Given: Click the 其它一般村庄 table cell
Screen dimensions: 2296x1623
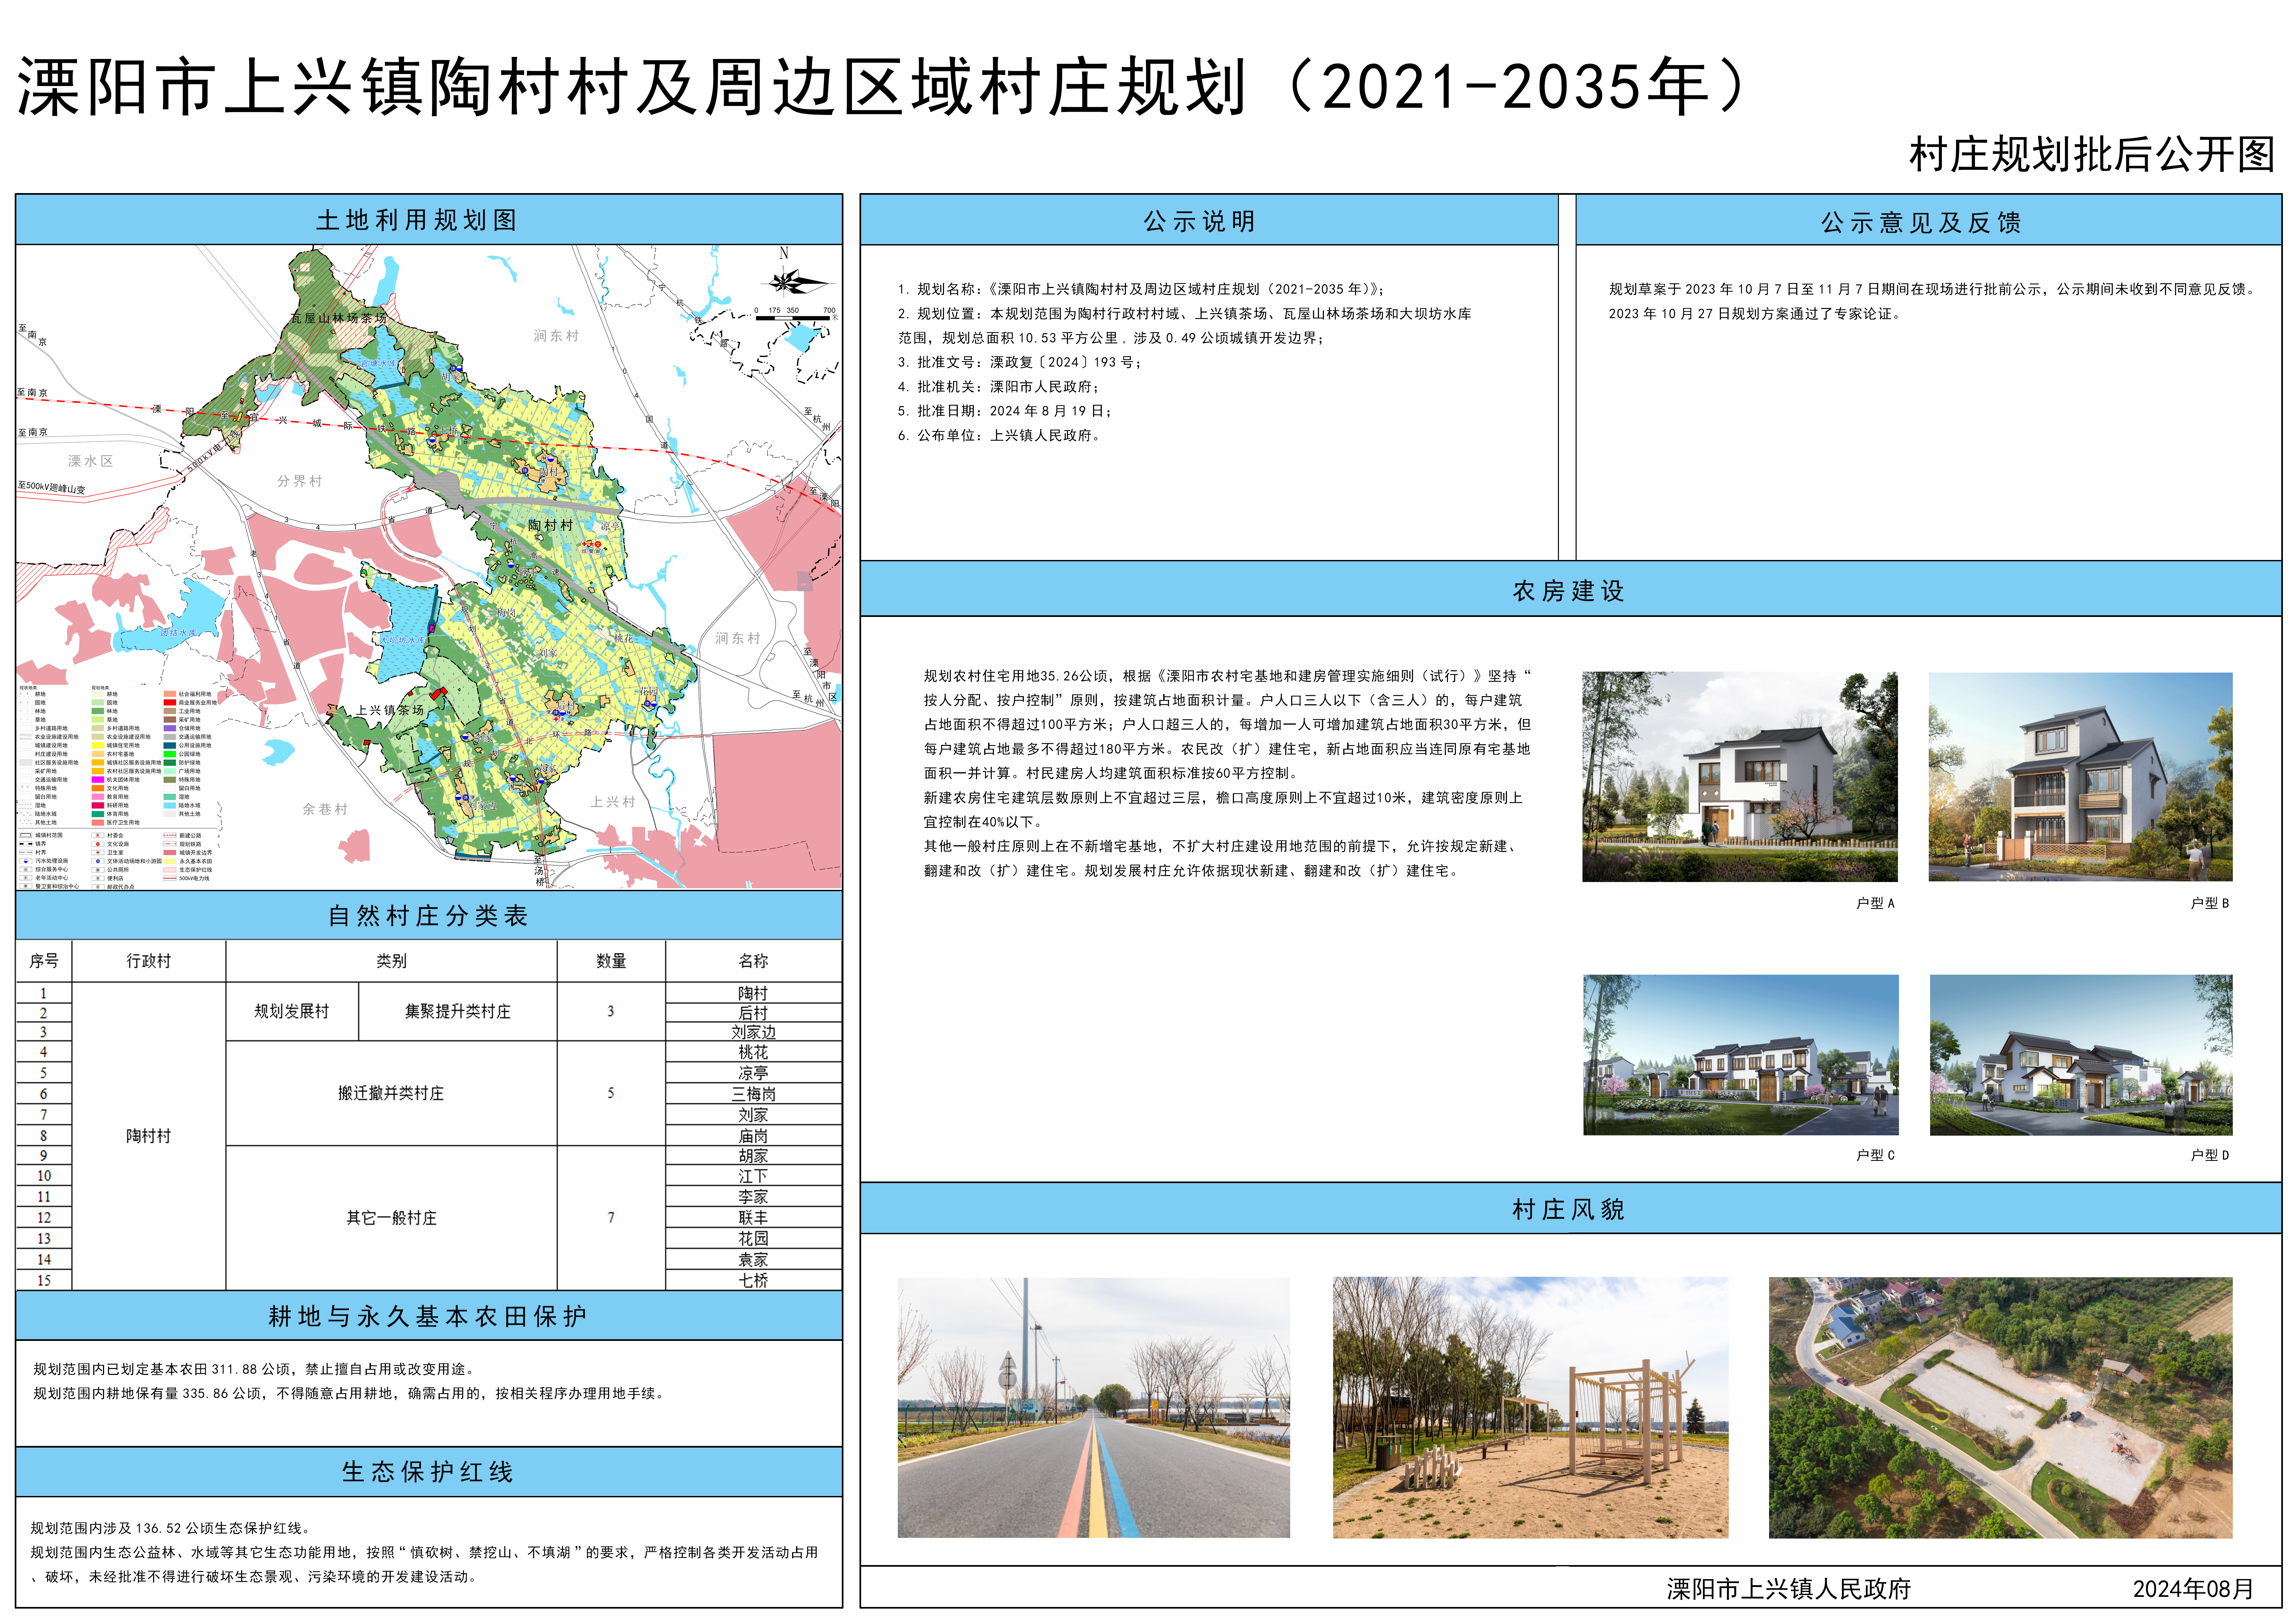Looking at the screenshot, I should pos(391,1218).
